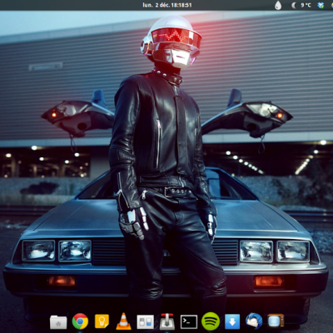Open System Settings switchboard icon
Image resolution: width=333 pixels, height=333 pixels.
tap(145, 322)
